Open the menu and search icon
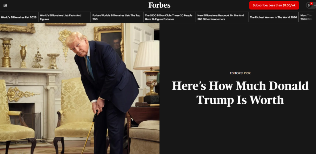Viewport: 316px width, 154px height. point(5,5)
